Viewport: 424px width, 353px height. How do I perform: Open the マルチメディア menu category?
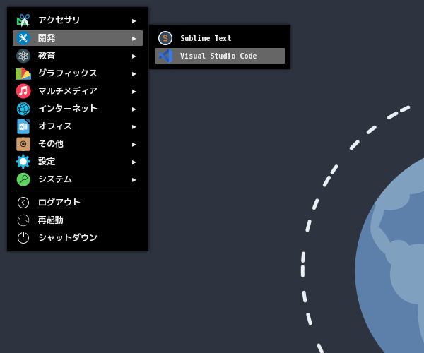pyautogui.click(x=78, y=91)
